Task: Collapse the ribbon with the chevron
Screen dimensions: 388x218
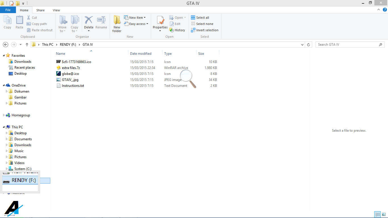Action: [379, 10]
